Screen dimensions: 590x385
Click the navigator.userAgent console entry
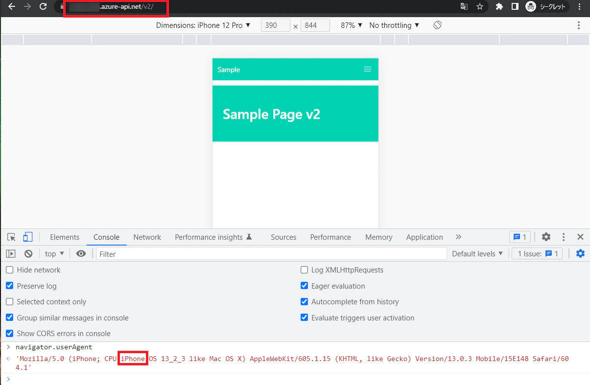[x=54, y=347]
